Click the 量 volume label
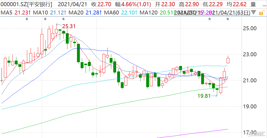The width and height of the screenshot is (267, 138). [253, 4]
